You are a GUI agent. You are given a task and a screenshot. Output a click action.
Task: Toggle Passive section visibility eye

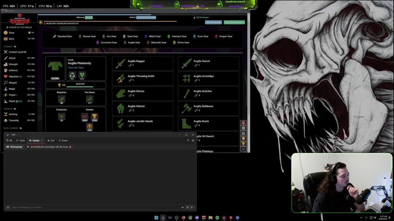pyautogui.click(x=14, y=109)
